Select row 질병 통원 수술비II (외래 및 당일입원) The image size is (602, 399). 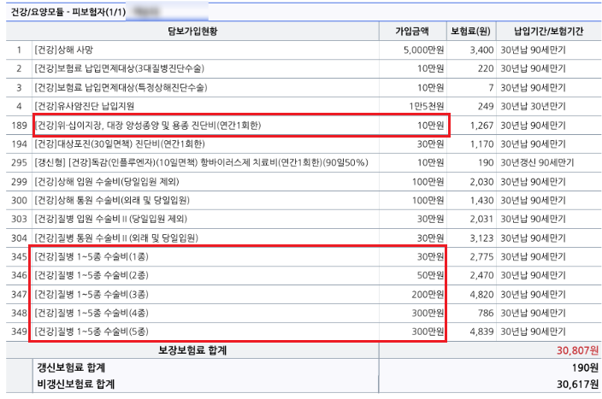pyautogui.click(x=304, y=238)
